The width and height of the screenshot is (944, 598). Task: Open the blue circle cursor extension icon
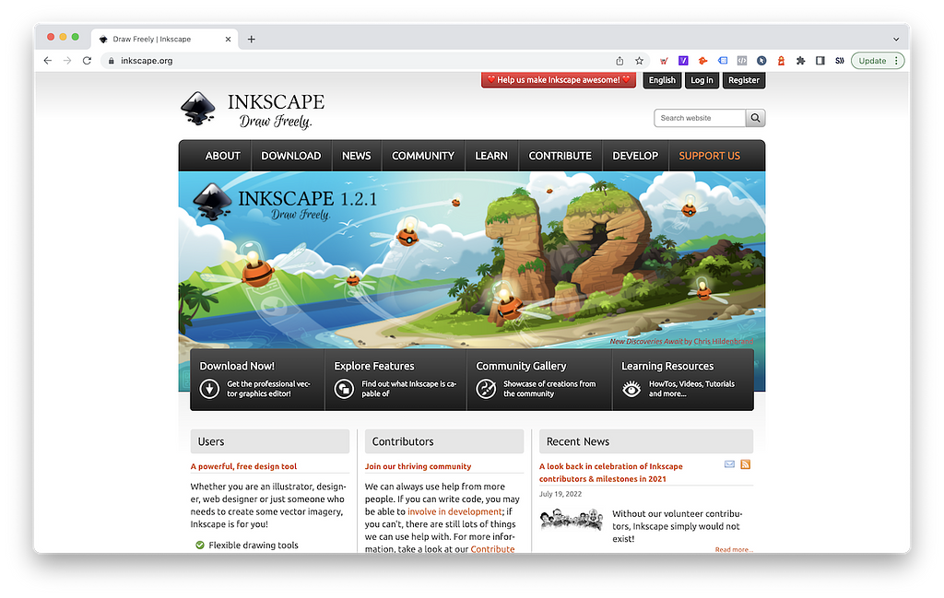pyautogui.click(x=761, y=61)
